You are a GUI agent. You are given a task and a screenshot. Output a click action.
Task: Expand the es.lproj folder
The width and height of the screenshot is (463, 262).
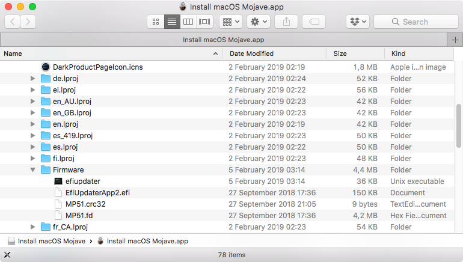point(33,147)
